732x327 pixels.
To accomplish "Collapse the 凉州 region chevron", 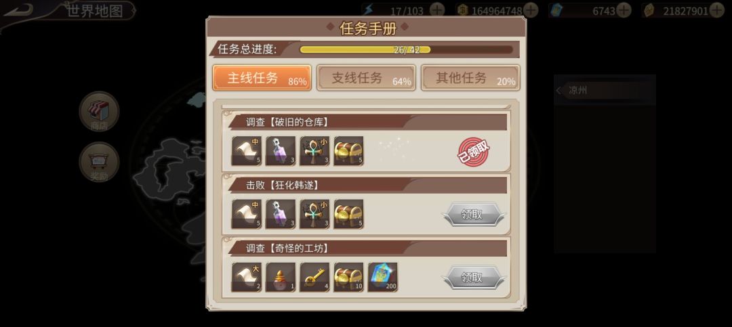I will coord(558,91).
